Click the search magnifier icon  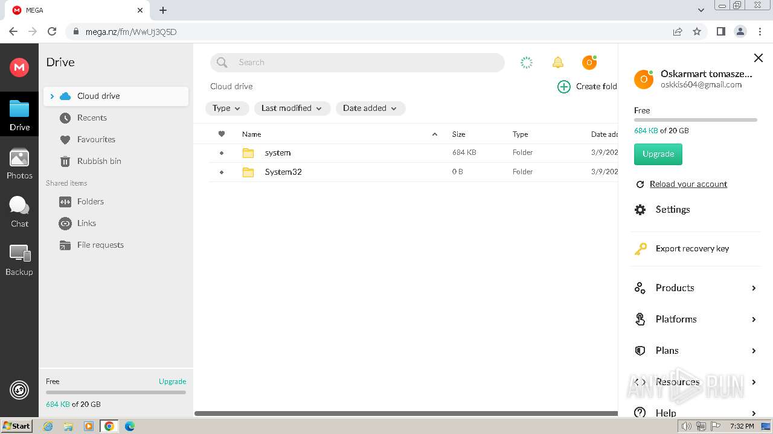222,62
